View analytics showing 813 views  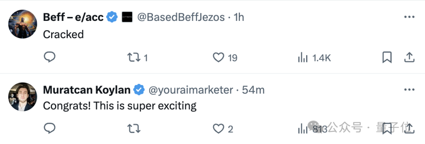coord(312,129)
